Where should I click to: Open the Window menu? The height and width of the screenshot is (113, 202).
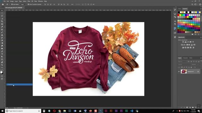click(x=40, y=1)
